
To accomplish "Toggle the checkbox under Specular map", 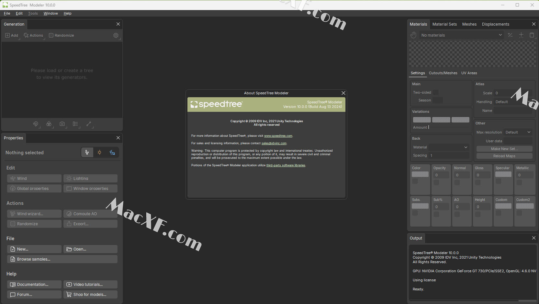I will point(499,181).
